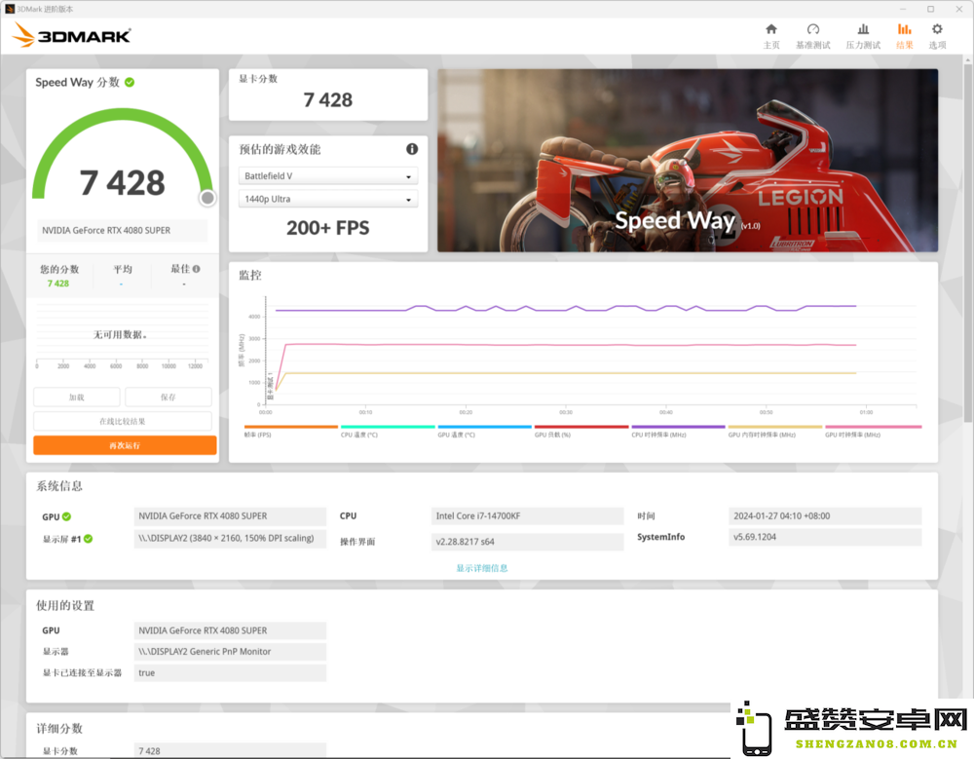Toggle the CPU 时钟频率 legend color bar
This screenshot has width=974, height=759.
tap(678, 427)
